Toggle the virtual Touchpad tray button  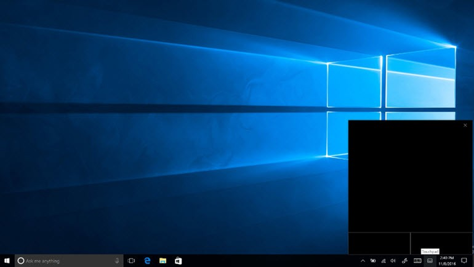430,261
